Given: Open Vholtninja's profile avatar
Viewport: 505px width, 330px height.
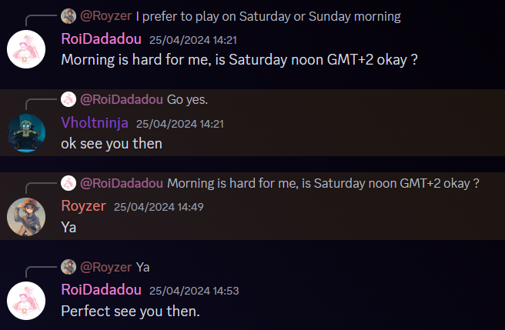Looking at the screenshot, I should 26,133.
